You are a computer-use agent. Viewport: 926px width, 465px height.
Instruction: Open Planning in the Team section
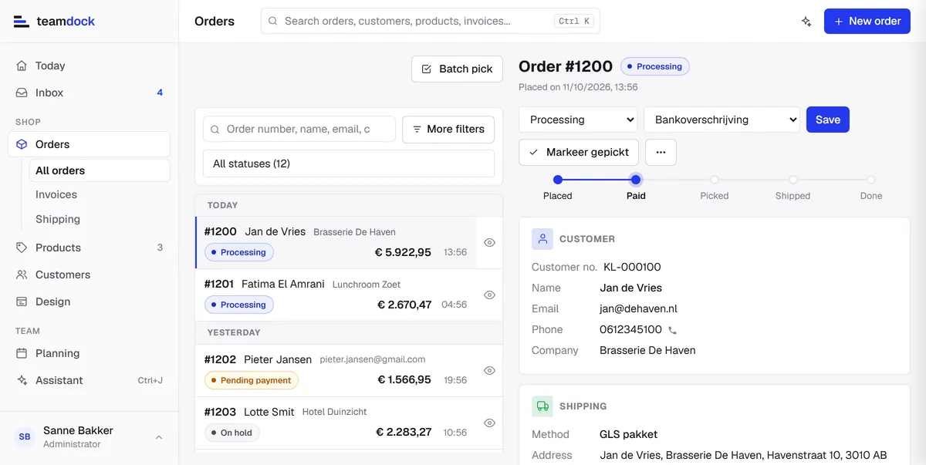click(89, 353)
